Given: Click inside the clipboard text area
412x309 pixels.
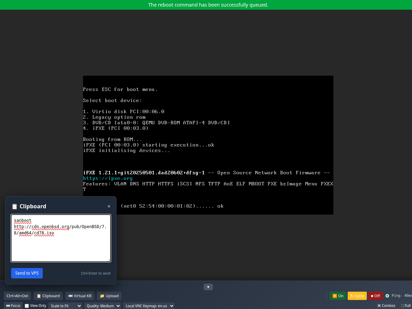Looking at the screenshot, I should [60, 238].
